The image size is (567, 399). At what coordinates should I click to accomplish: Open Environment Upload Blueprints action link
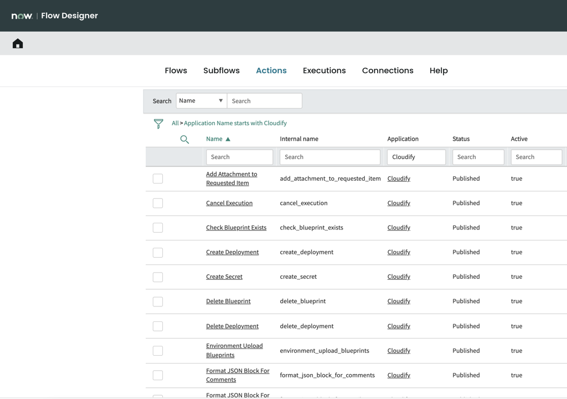[234, 350]
